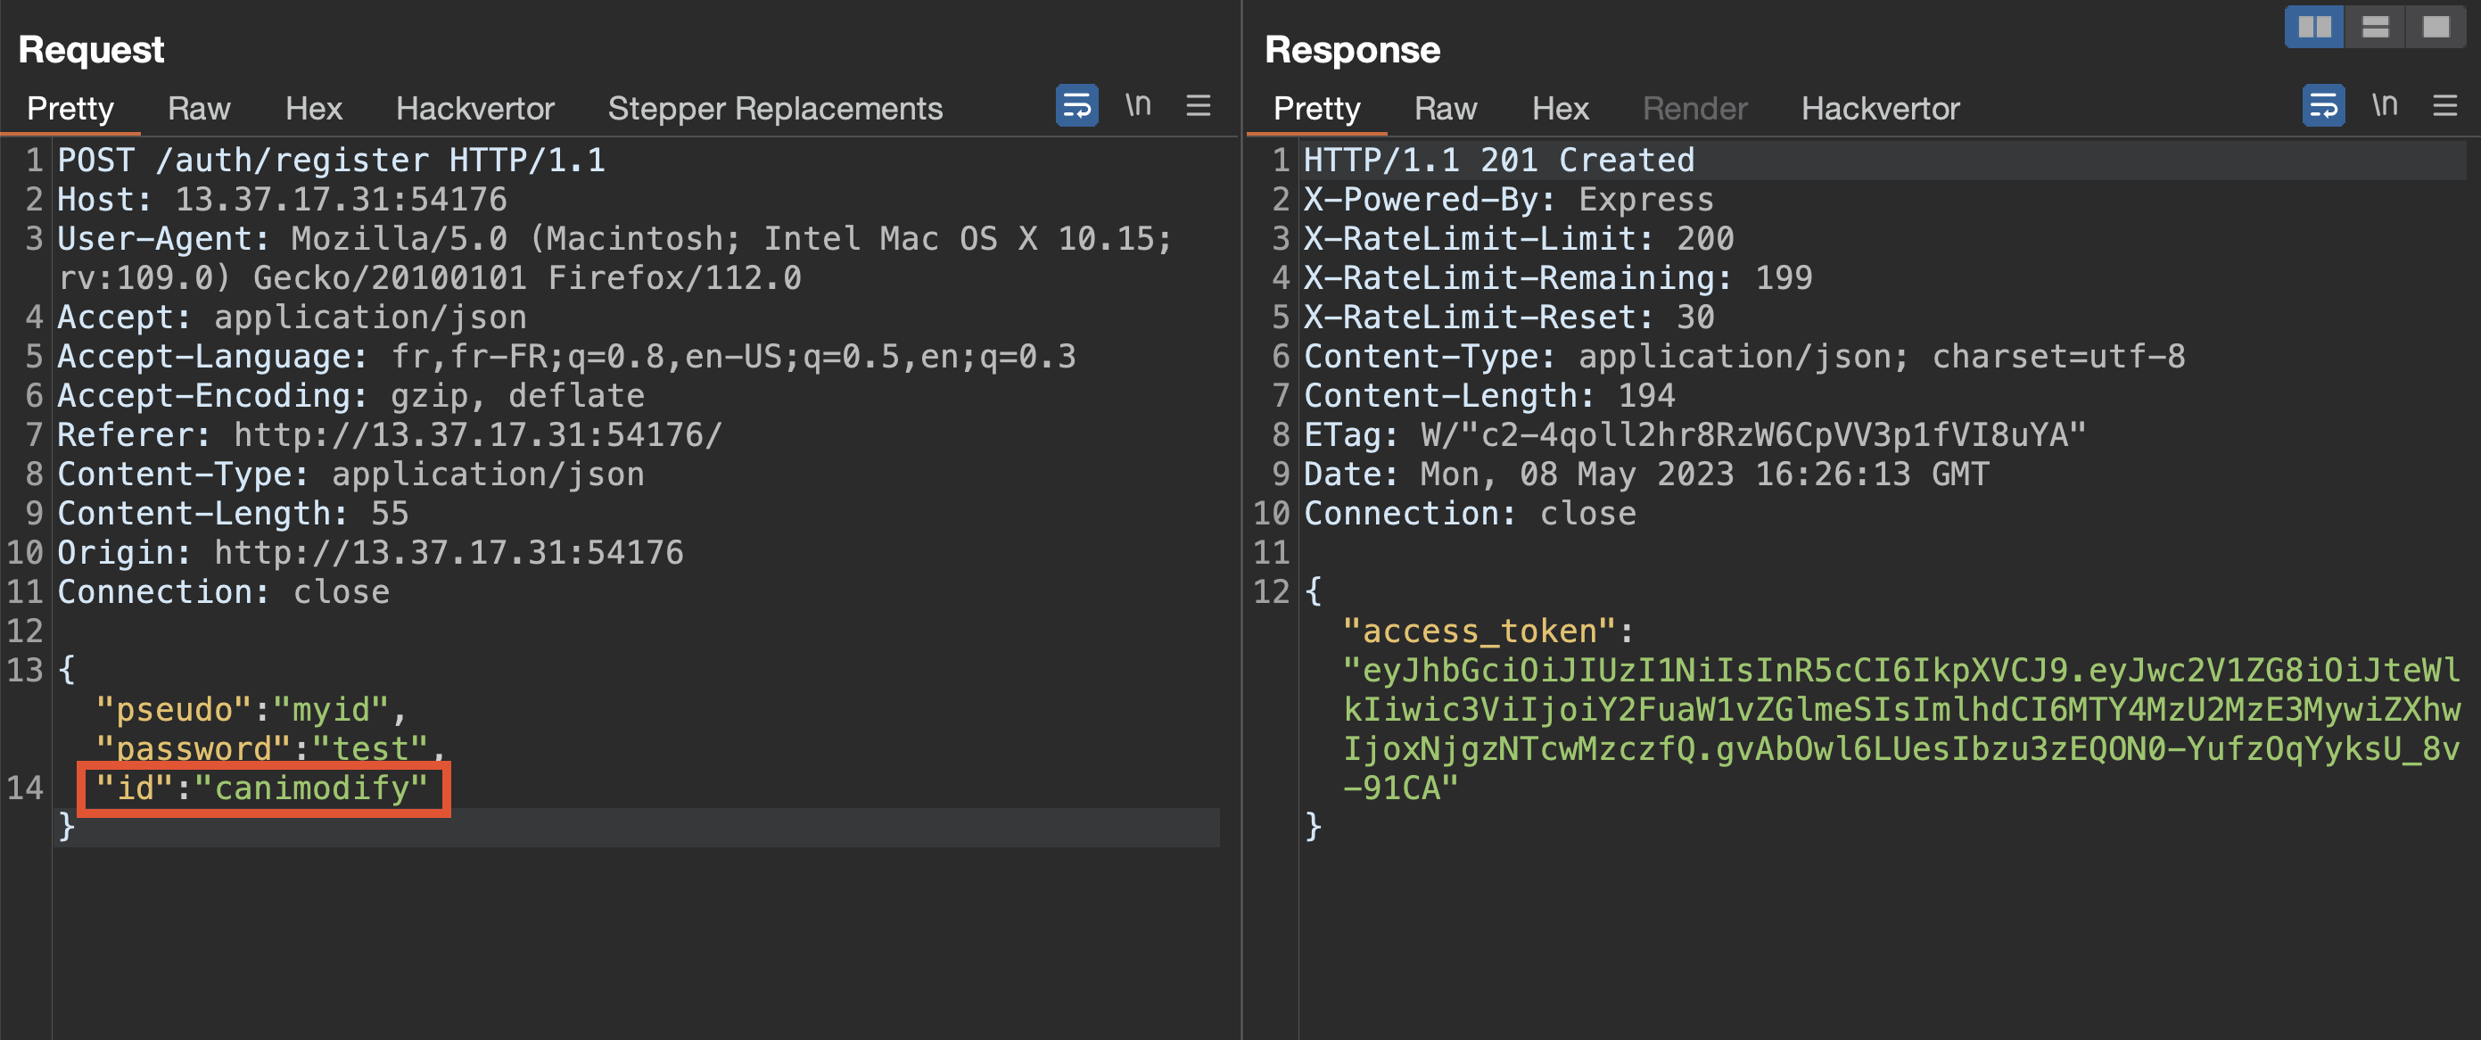Click the "id":"canimodify" JSON field
This screenshot has width=2481, height=1040.
tap(262, 788)
